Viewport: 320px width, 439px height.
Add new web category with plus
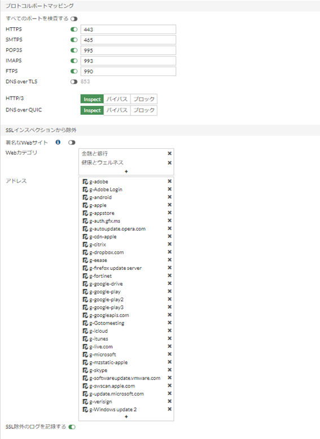[x=126, y=171]
